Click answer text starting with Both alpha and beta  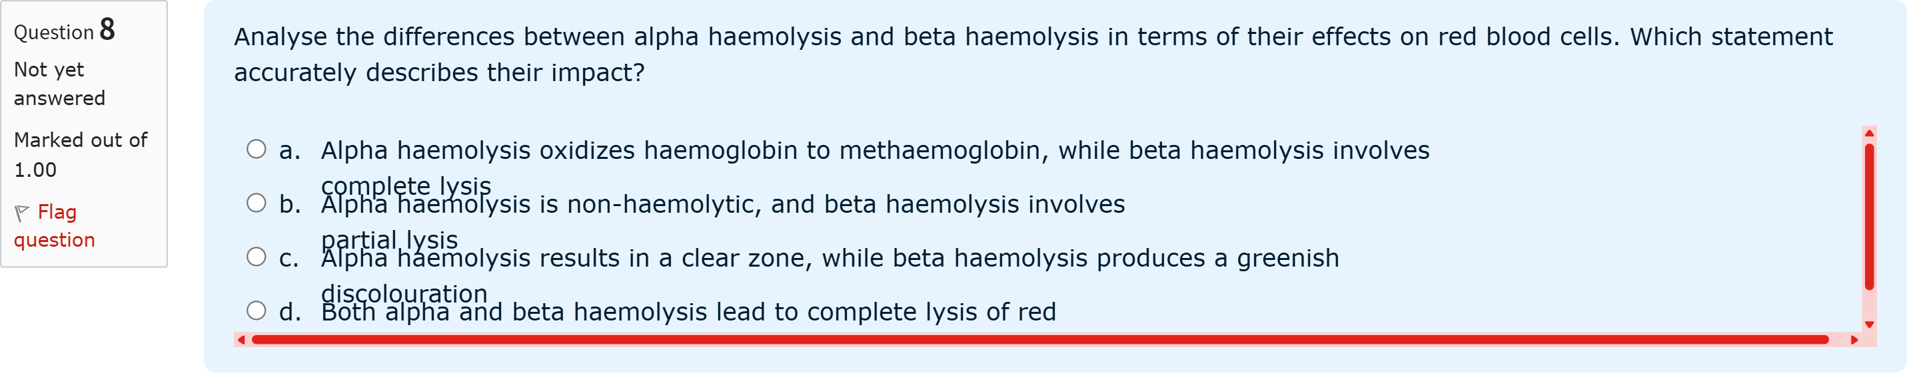click(688, 312)
